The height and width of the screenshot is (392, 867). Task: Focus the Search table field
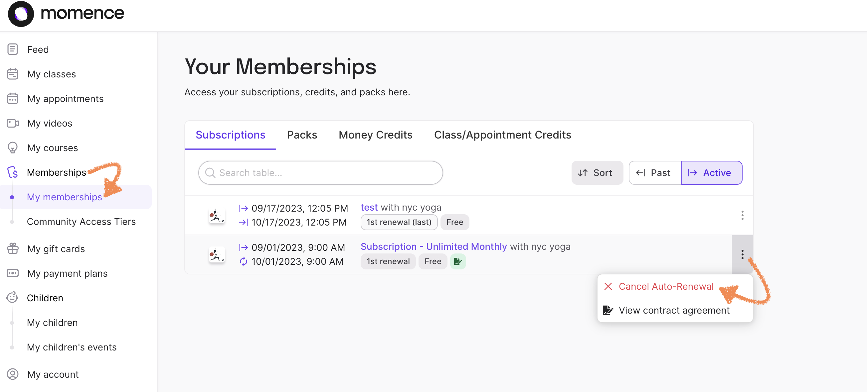320,172
